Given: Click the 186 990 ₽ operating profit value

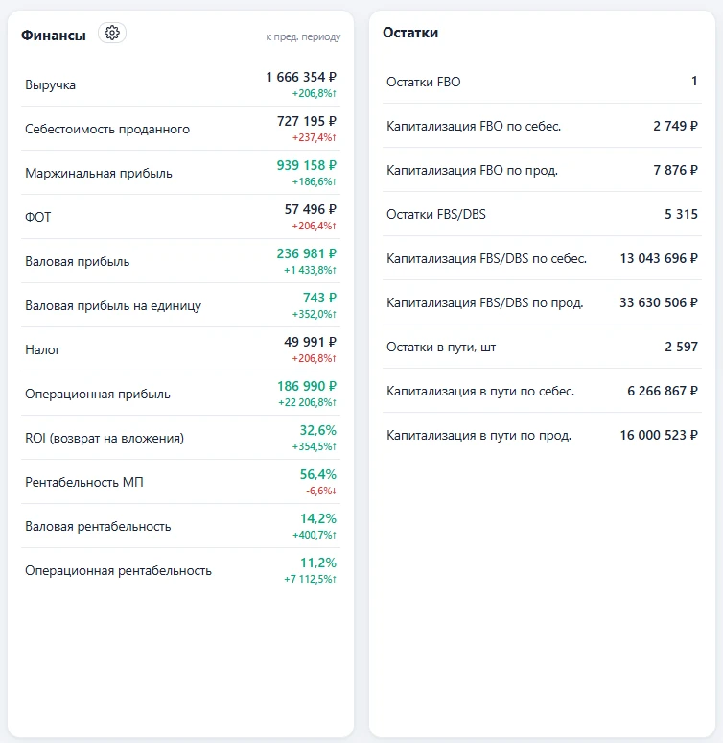Looking at the screenshot, I should 307,386.
